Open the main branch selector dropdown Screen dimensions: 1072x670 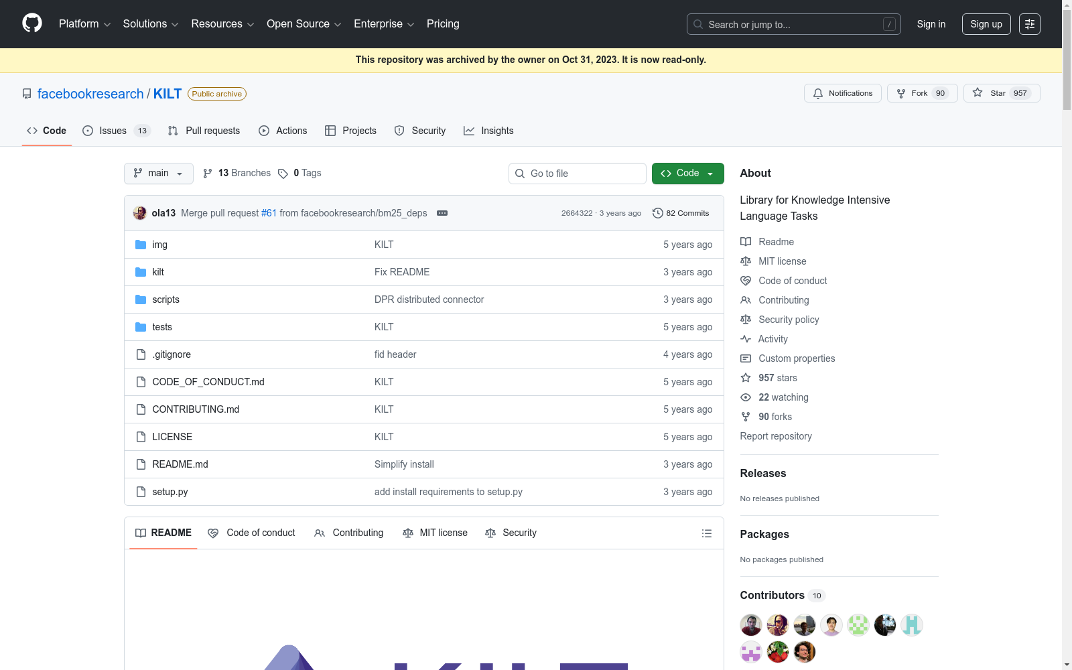[x=159, y=174]
